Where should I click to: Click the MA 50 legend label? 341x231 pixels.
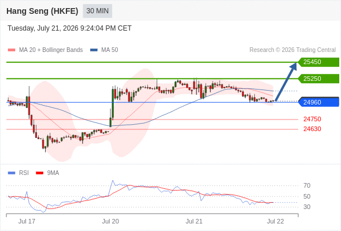click(x=110, y=50)
